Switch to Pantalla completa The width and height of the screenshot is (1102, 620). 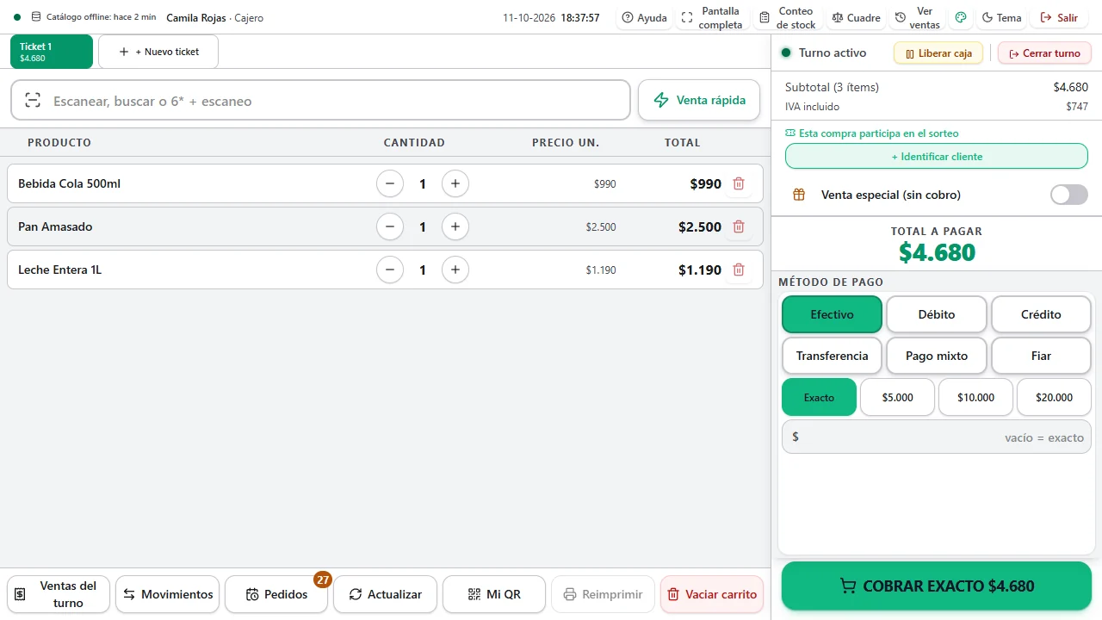(712, 17)
